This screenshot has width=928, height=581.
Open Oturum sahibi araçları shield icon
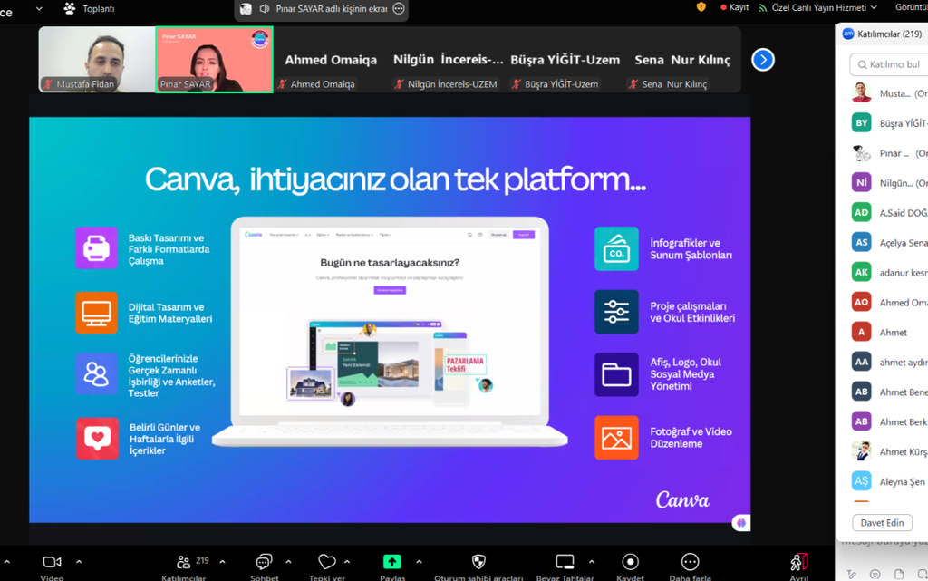[x=478, y=561]
